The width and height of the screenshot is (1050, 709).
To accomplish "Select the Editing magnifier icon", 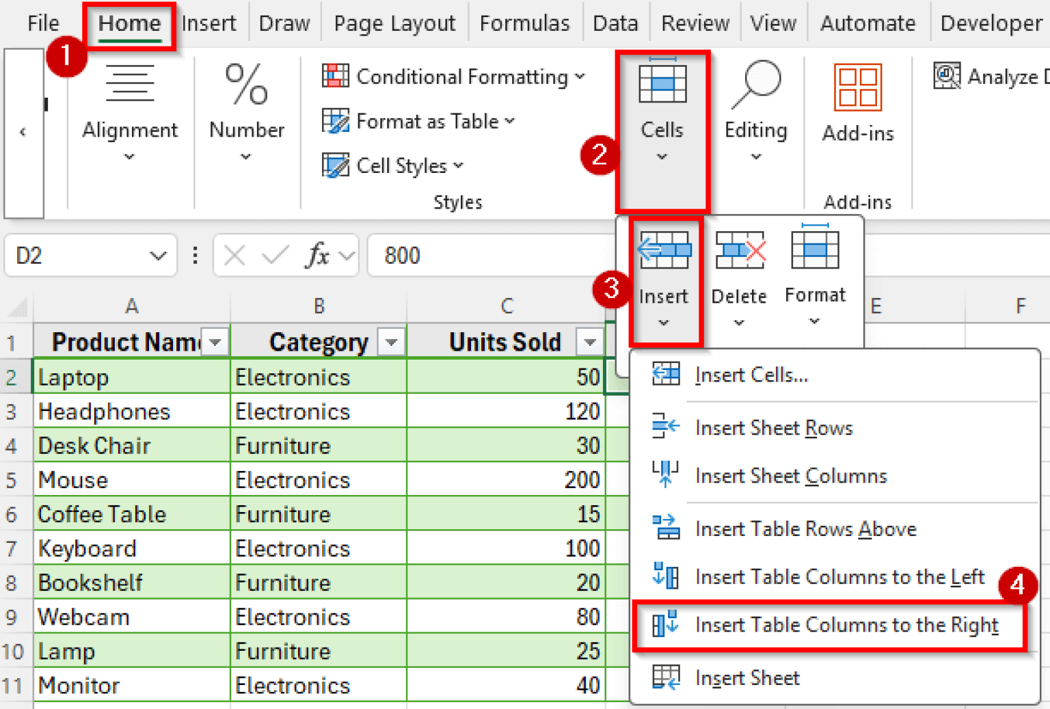I will coord(756,82).
